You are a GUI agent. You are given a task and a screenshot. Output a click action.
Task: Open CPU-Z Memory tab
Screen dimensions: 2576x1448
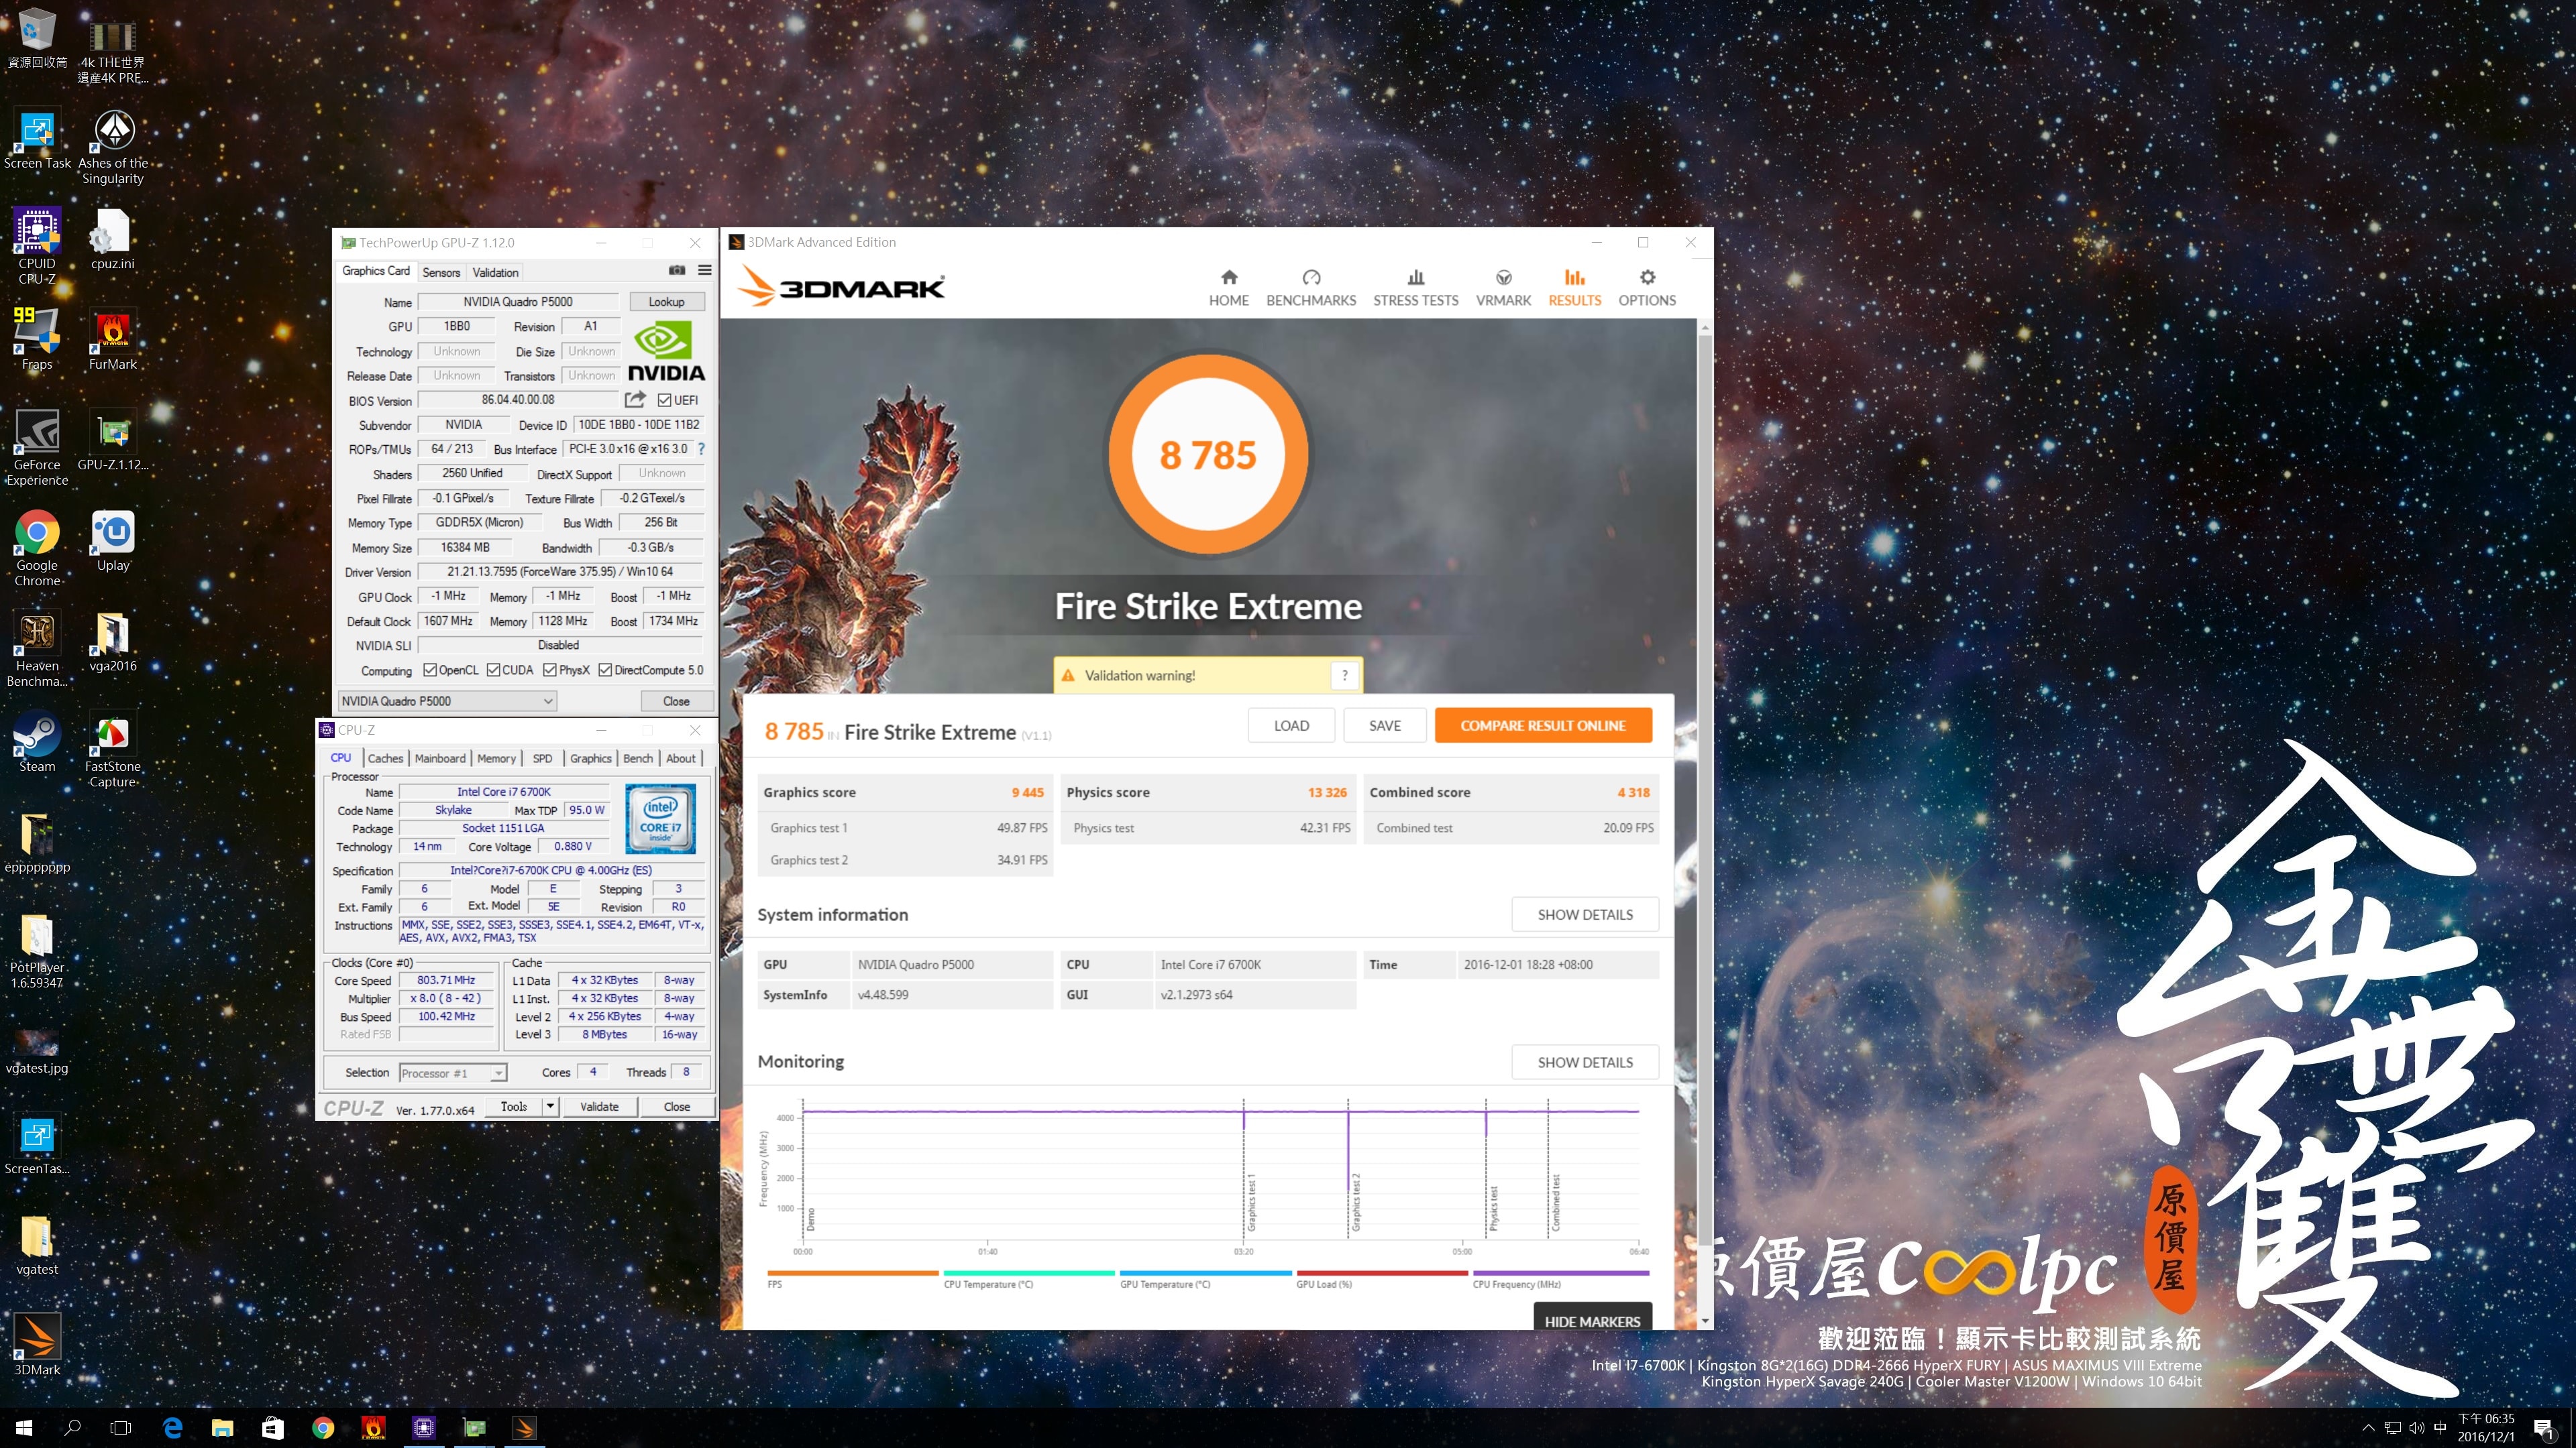click(496, 758)
